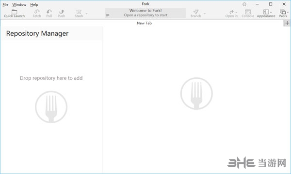Minimize the Fork window

(x=257, y=4)
